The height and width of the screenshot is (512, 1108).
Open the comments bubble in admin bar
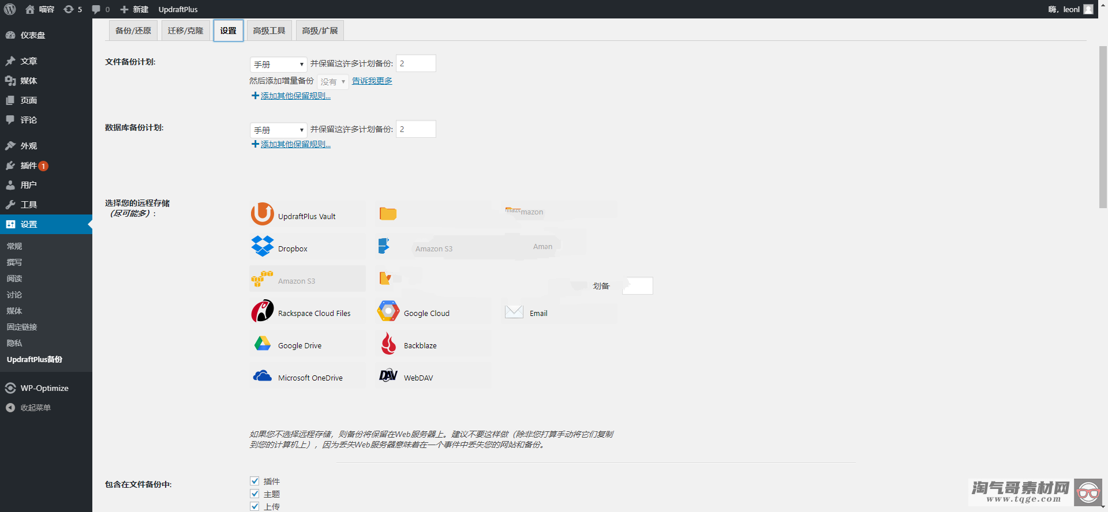point(96,9)
